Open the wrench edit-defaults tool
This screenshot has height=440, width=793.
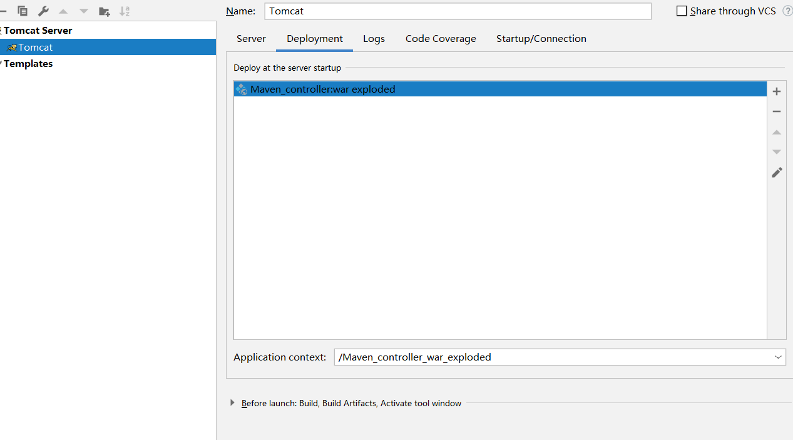43,11
